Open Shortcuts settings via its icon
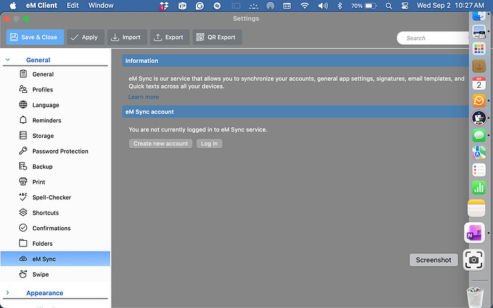This screenshot has width=493, height=308. tap(23, 213)
